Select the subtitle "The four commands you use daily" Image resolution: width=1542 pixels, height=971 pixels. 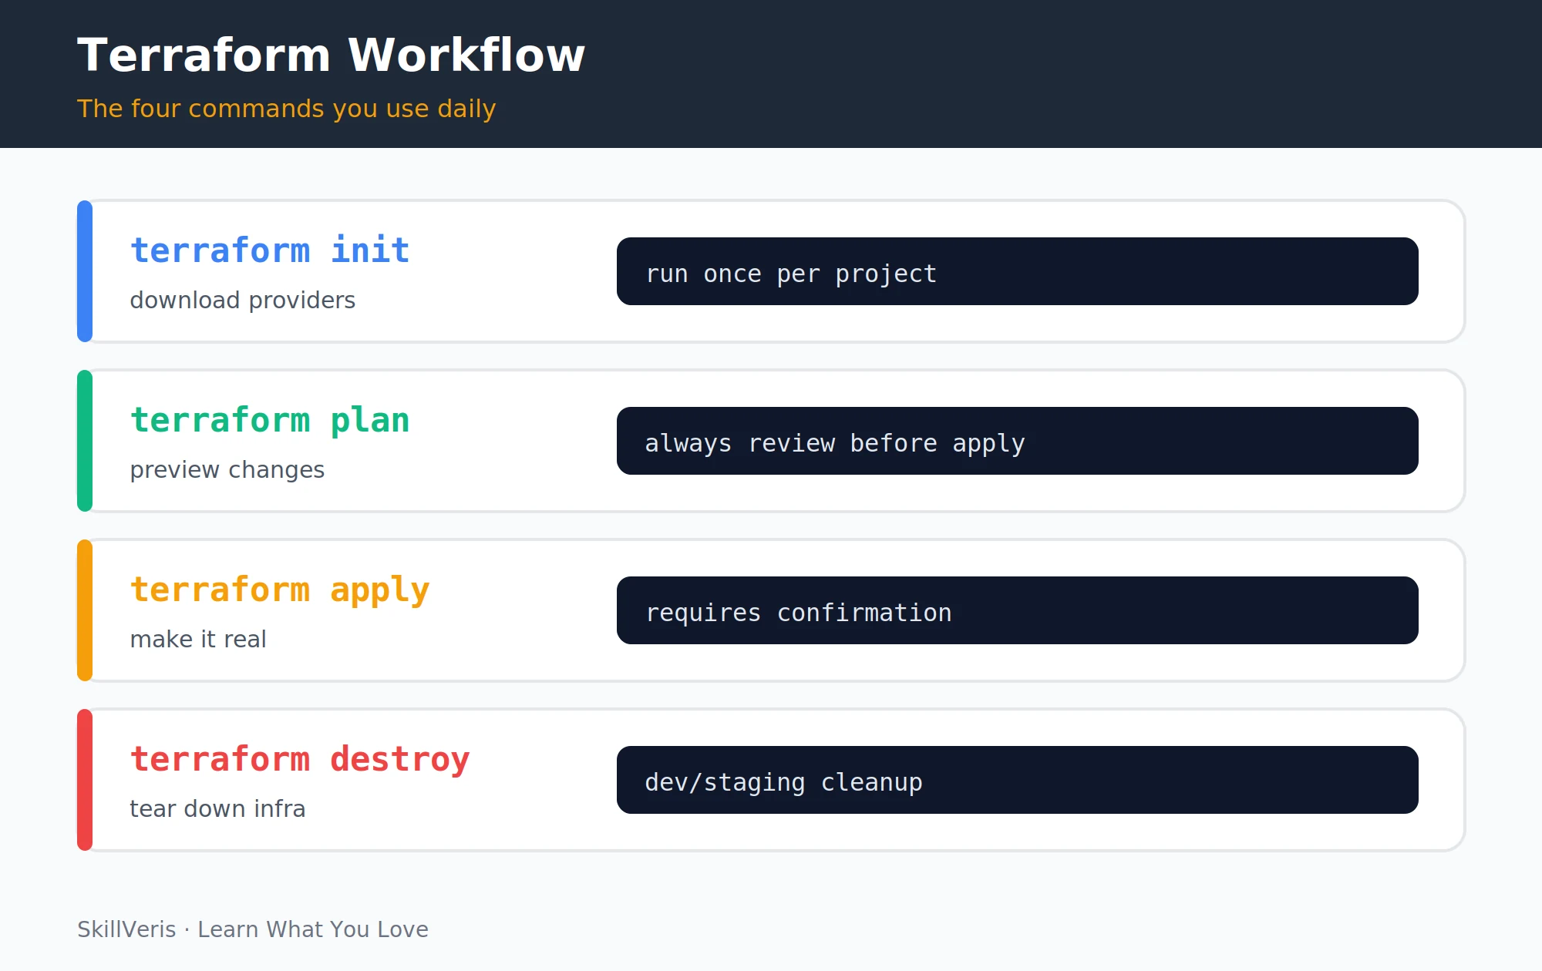(286, 109)
